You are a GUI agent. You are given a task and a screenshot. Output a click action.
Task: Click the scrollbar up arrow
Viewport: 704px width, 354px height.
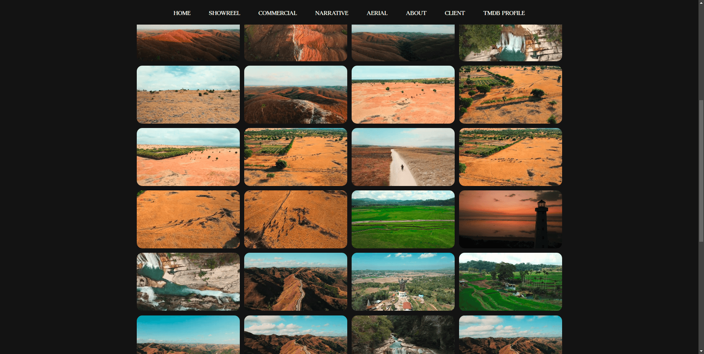point(701,3)
